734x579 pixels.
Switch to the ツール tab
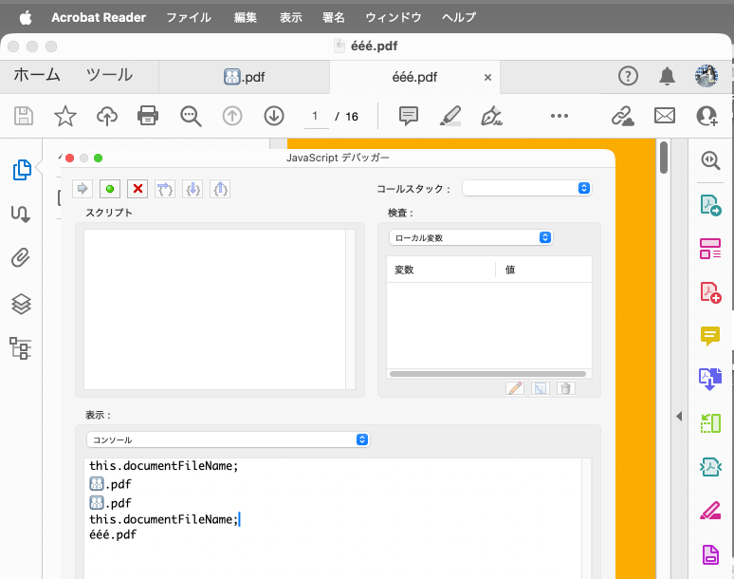109,76
